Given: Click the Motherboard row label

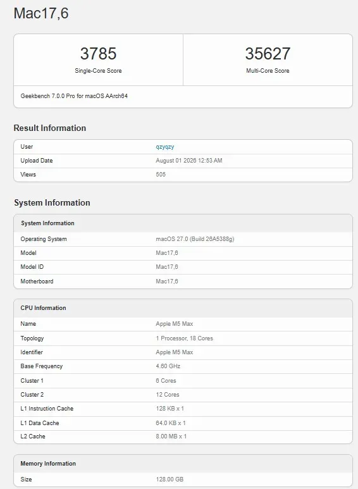Looking at the screenshot, I should (37, 282).
